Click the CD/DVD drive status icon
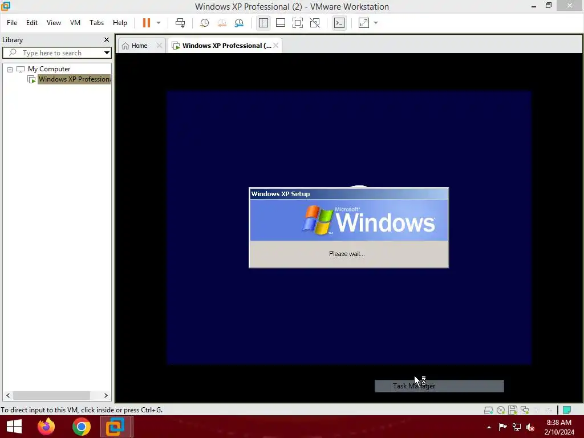This screenshot has width=584, height=438. tap(501, 410)
